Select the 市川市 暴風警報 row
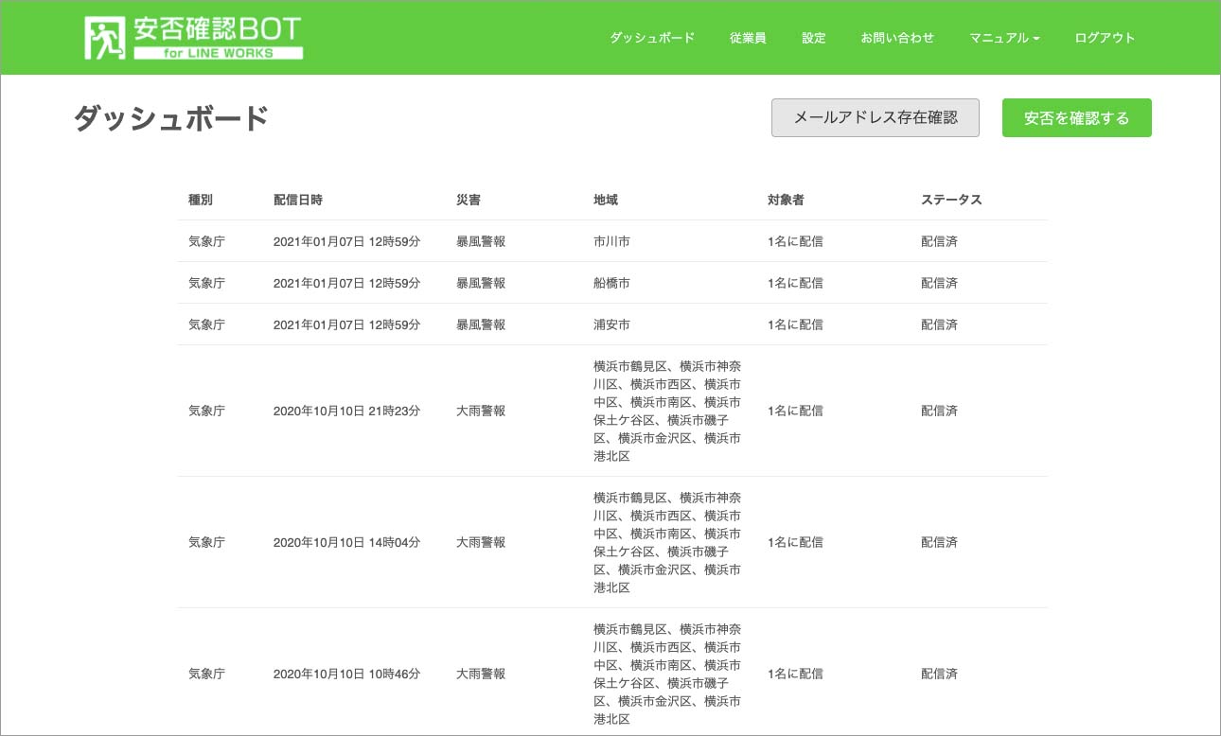Viewport: 1221px width, 736px height. point(611,241)
